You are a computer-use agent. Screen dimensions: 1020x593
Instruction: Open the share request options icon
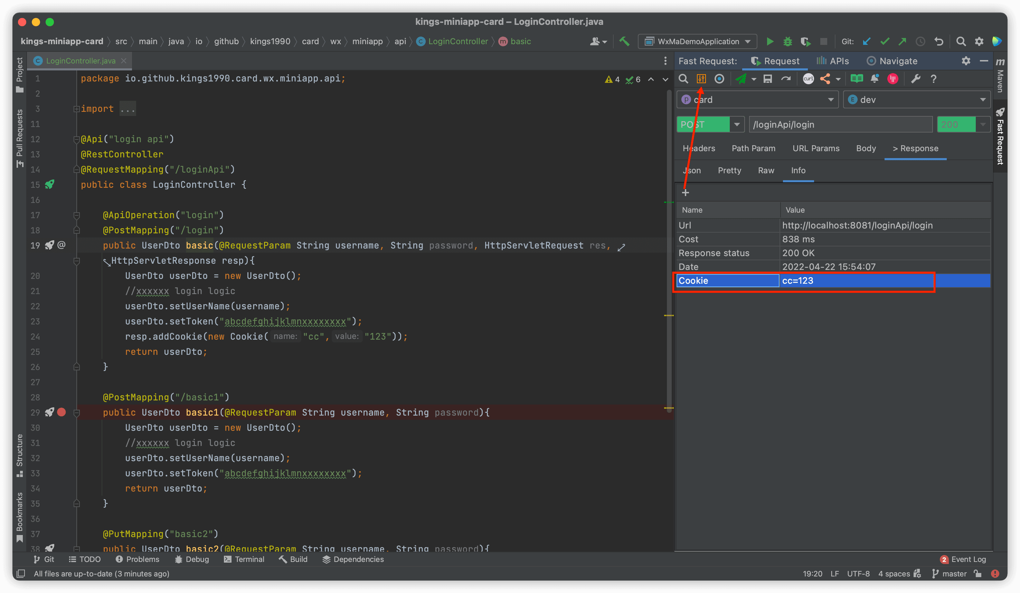[827, 79]
